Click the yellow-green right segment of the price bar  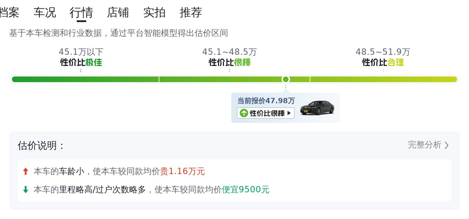383,79
